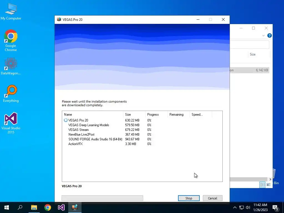Open the notification center icon
Screen dimensions: 284x213
(275, 207)
